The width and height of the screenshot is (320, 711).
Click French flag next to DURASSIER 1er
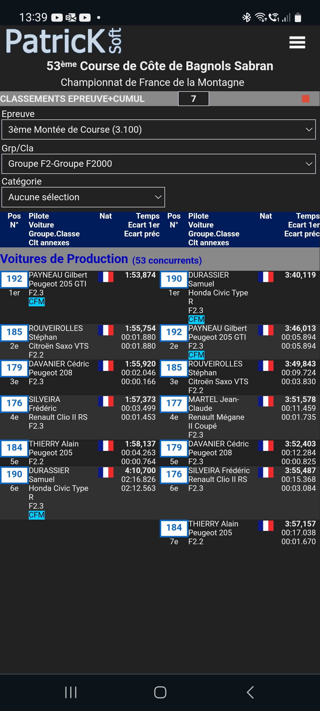tap(265, 277)
